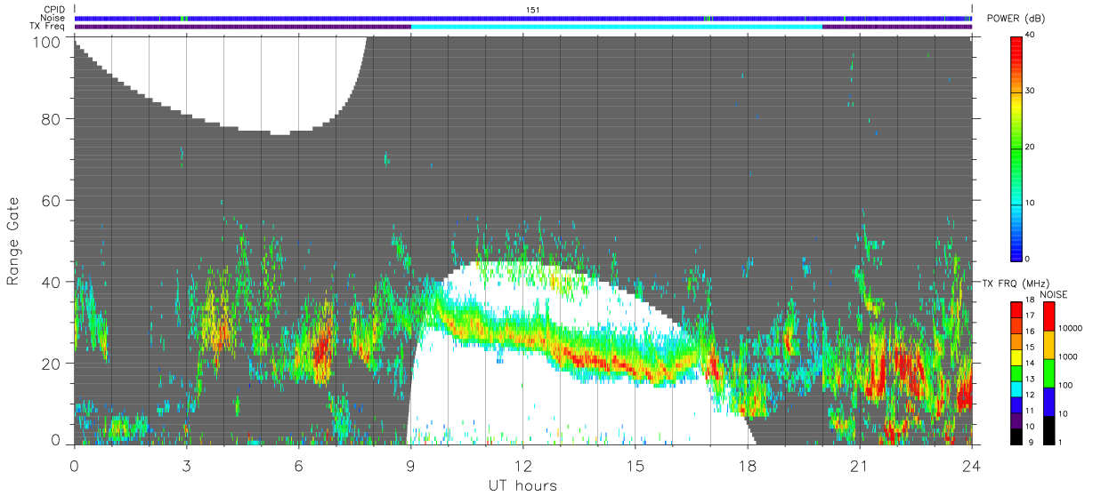Click the CPID row label
Image resolution: width=1093 pixels, height=504 pixels.
(53, 10)
